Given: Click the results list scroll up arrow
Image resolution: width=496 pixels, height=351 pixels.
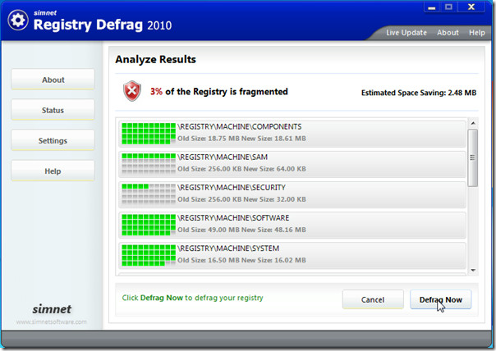Looking at the screenshot, I should [x=473, y=123].
